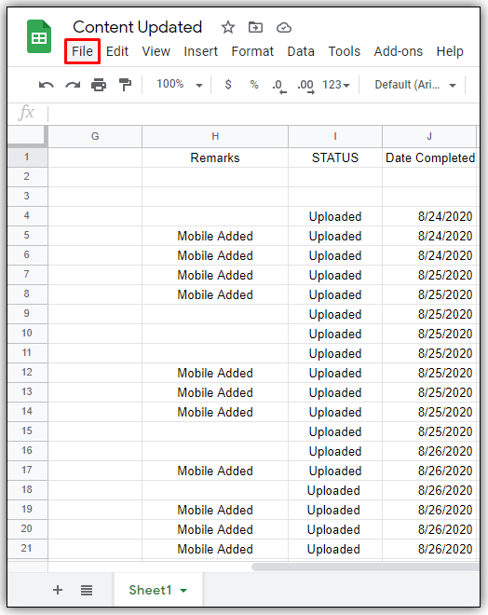Click the formula bar input field
The image size is (488, 615).
pyautogui.click(x=264, y=114)
